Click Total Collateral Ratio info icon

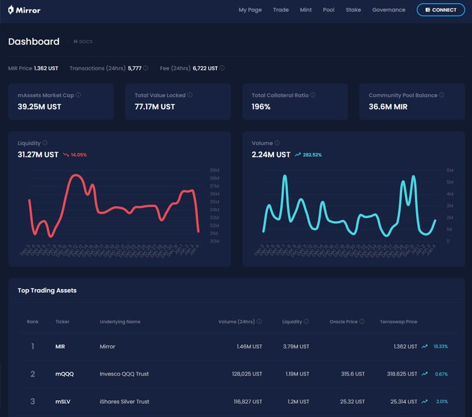(313, 95)
